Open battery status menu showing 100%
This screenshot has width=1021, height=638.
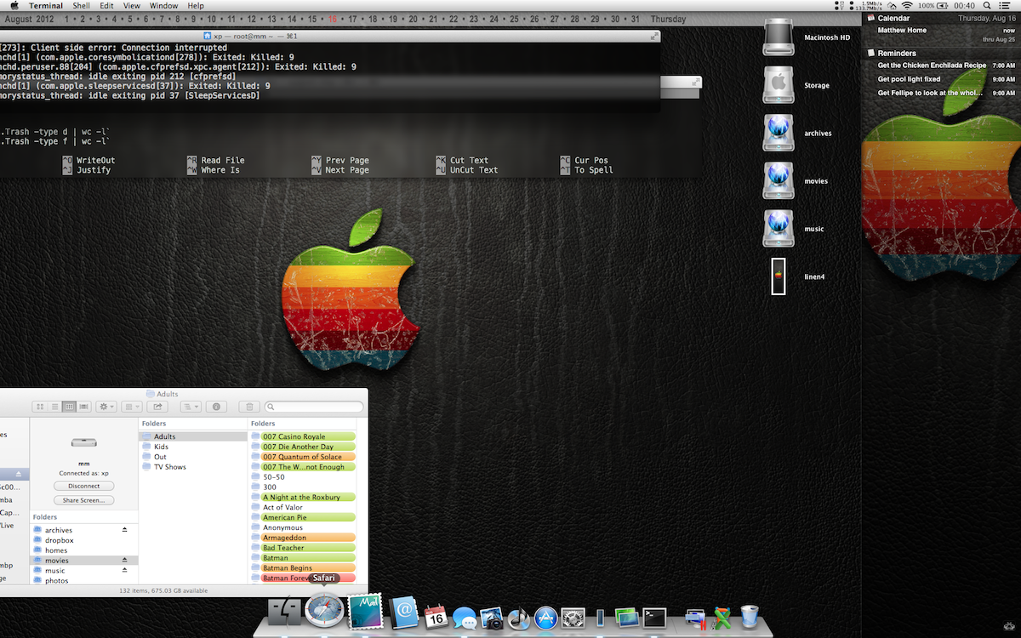coord(935,5)
